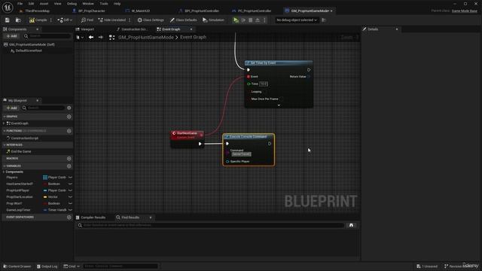The width and height of the screenshot is (482, 271).
Task: Switch to PC_PropHuntController tab
Action: [255, 11]
